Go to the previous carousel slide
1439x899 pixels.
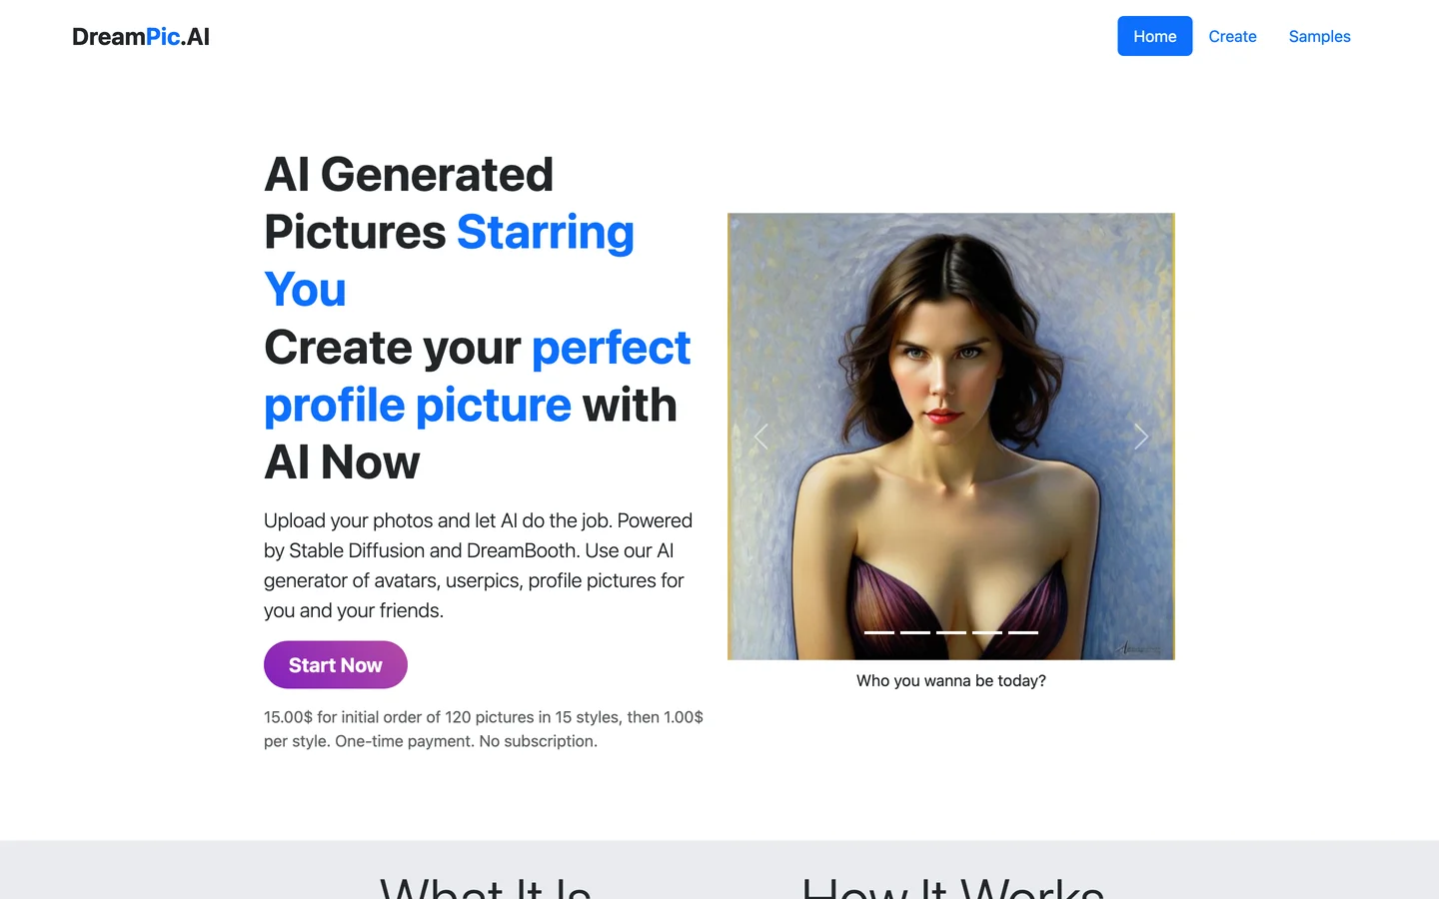click(760, 437)
